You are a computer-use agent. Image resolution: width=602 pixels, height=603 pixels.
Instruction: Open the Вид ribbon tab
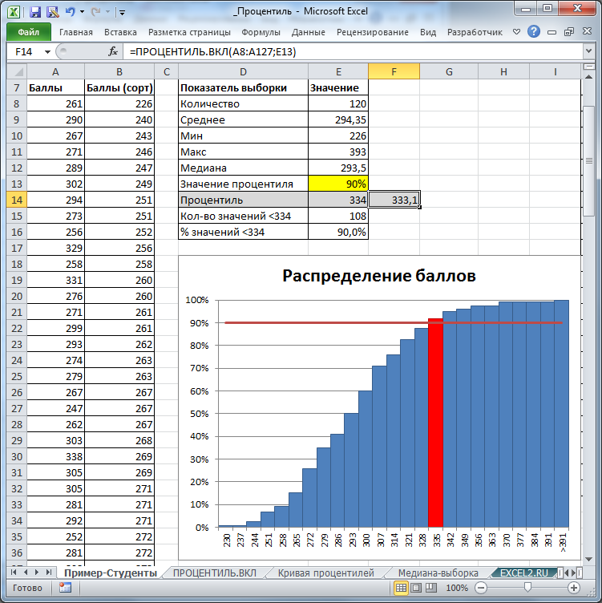tap(428, 32)
